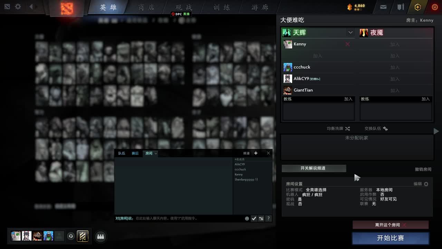The image size is (442, 249).
Task: Click the power/exit icon at top right
Action: 434,7
